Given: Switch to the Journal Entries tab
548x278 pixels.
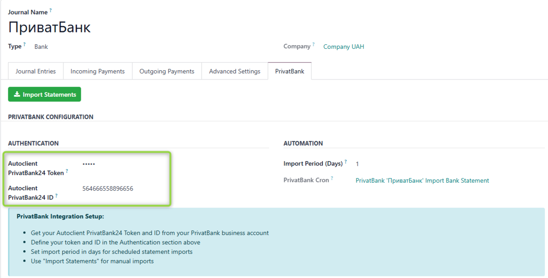Looking at the screenshot, I should pos(35,71).
